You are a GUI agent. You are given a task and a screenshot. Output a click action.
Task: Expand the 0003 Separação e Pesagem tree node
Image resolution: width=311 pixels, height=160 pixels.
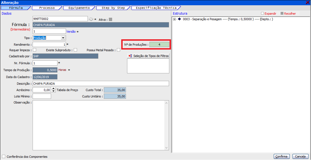[x=175, y=19]
